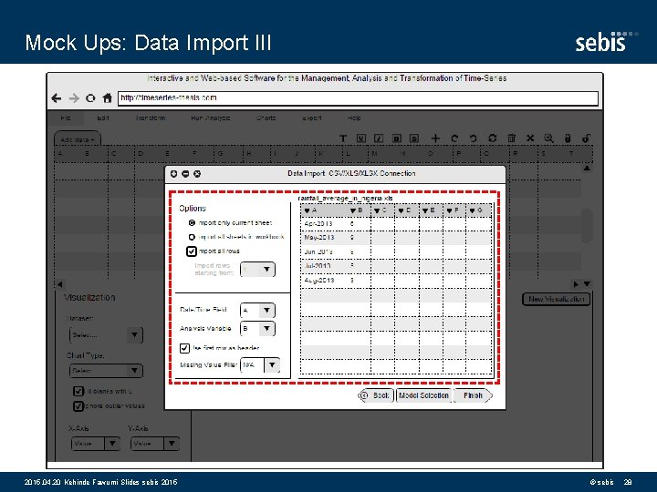Toggle bold formatting icon

coord(396,138)
